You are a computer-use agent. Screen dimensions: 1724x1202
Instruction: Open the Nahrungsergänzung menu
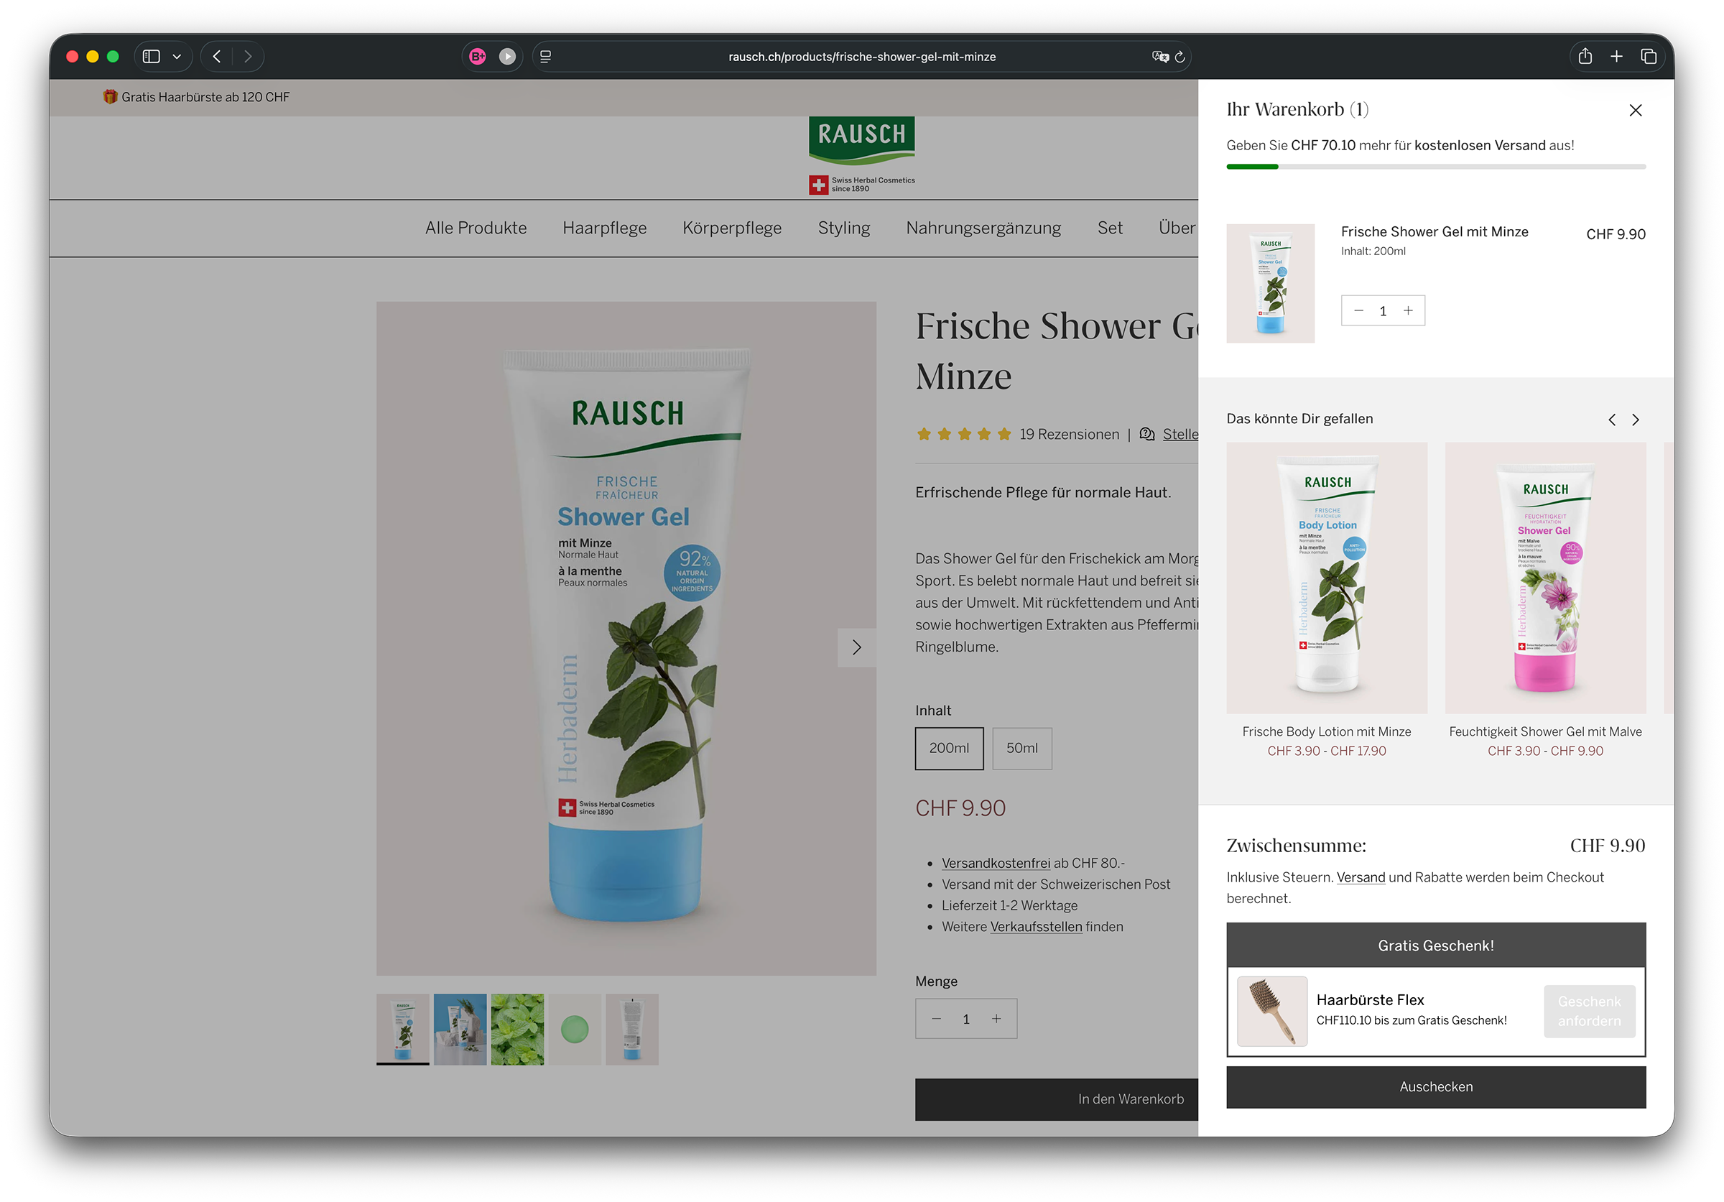[x=983, y=228]
